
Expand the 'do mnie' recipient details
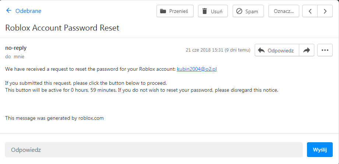click(15, 57)
